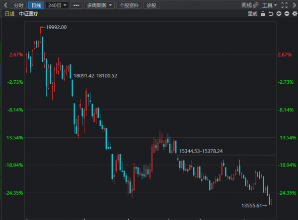The height and width of the screenshot is (220, 298).
Task: Open 画线 drawing pencil tool
Action: (250, 5)
